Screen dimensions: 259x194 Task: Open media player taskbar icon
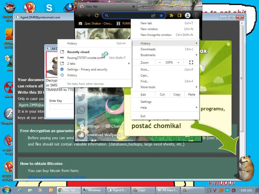40,190
